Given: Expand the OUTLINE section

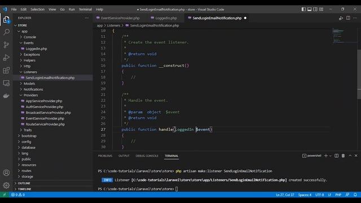Looking at the screenshot, I should (x=24, y=183).
